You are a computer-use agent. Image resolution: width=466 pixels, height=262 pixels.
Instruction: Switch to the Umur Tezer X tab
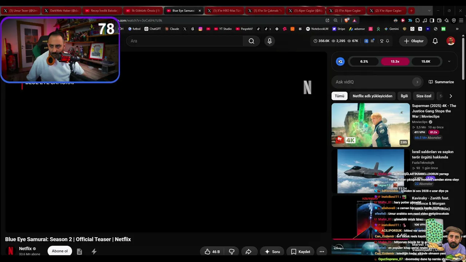[x=21, y=11]
